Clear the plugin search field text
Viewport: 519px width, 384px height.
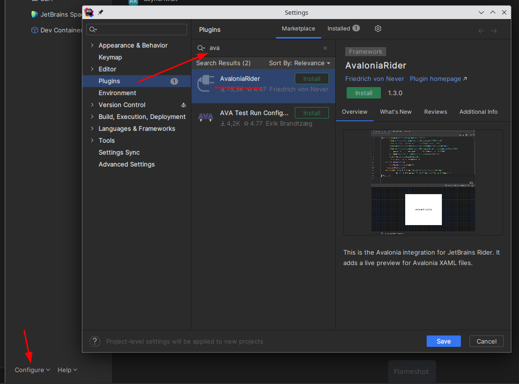[325, 48]
